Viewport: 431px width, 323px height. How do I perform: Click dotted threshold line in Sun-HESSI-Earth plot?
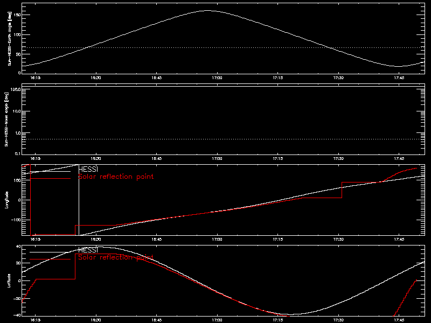pos(223,47)
